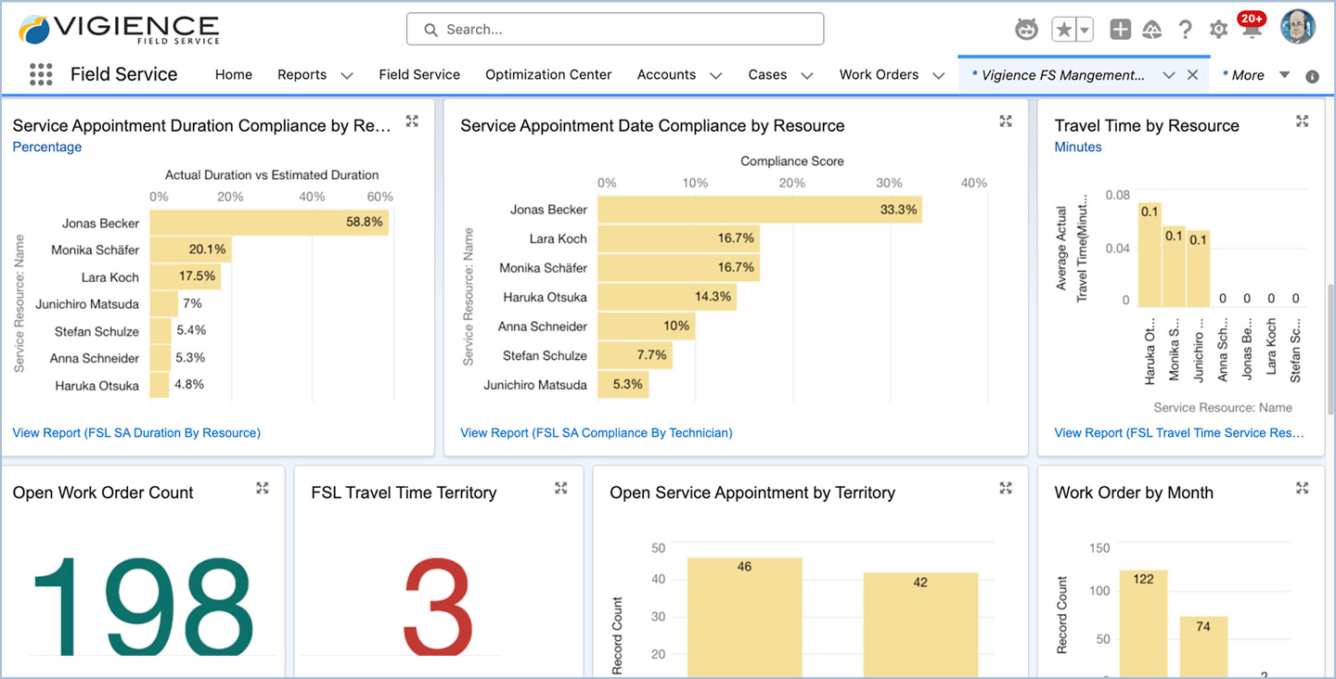
Task: Click the 42 bar in territory chart
Action: pos(920,624)
